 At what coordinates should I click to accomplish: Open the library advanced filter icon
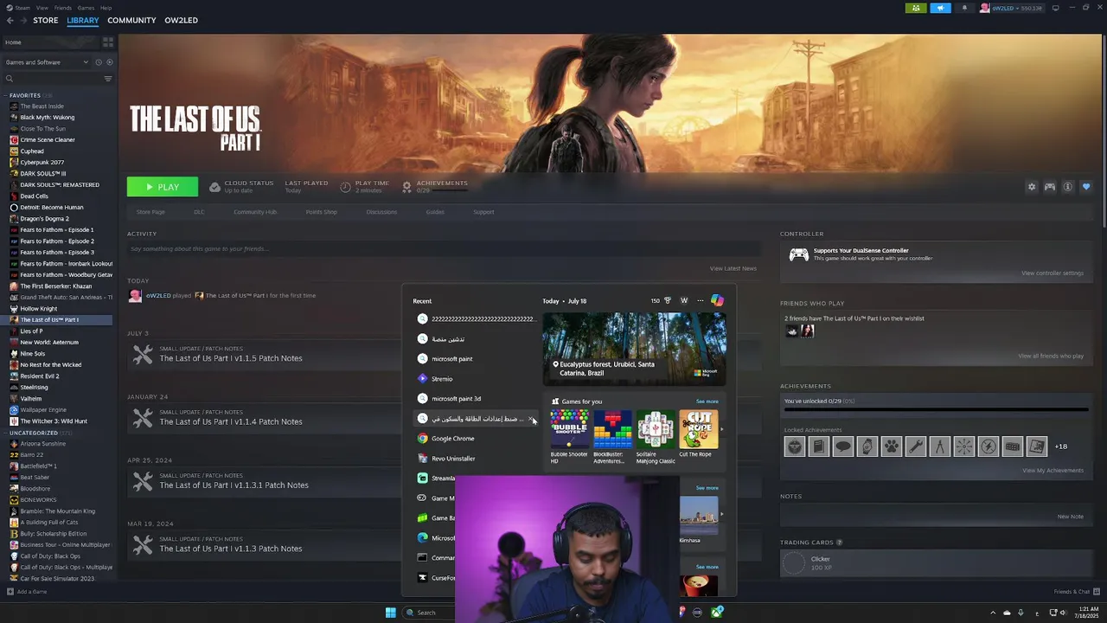(108, 79)
